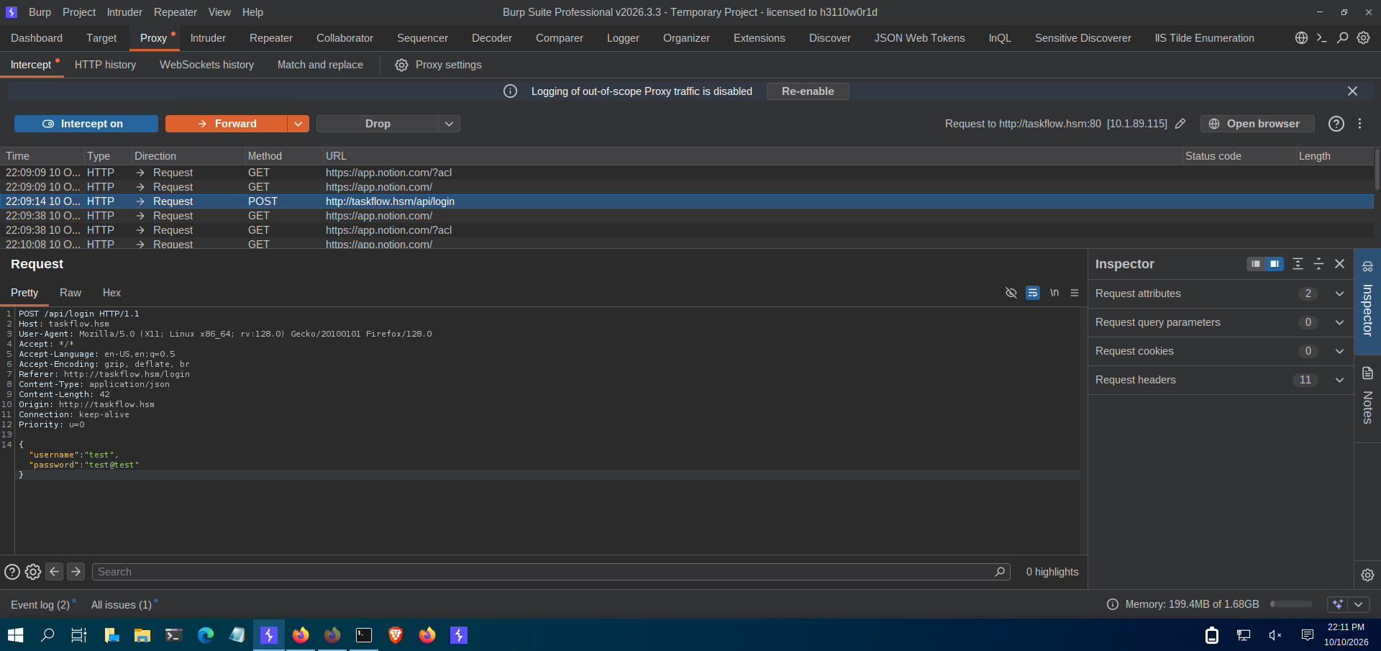Toggle hide non-printable characters eye icon
The height and width of the screenshot is (651, 1381).
1011,293
